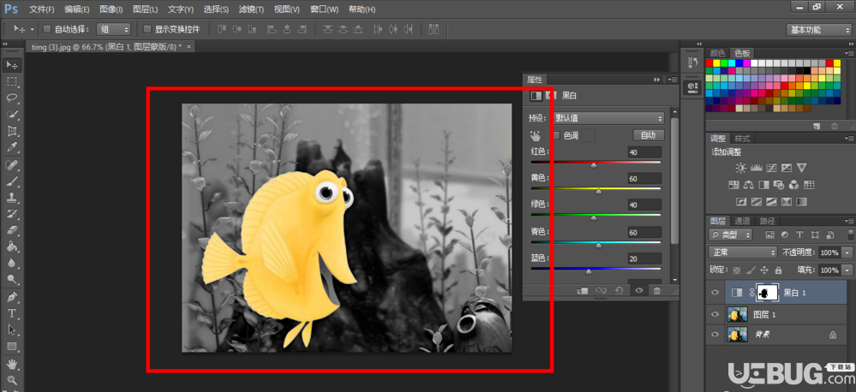
Task: Hide the 背景 layer
Action: point(715,335)
